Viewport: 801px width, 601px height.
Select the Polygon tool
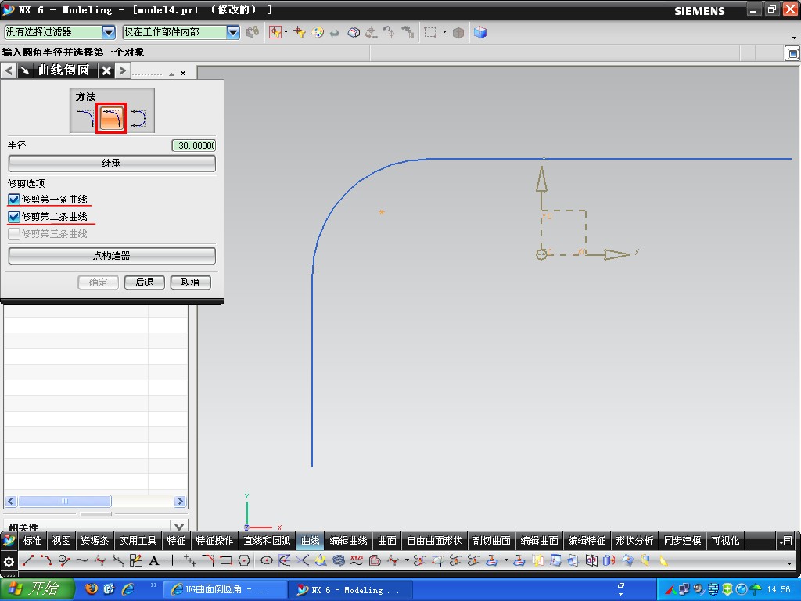click(x=244, y=560)
